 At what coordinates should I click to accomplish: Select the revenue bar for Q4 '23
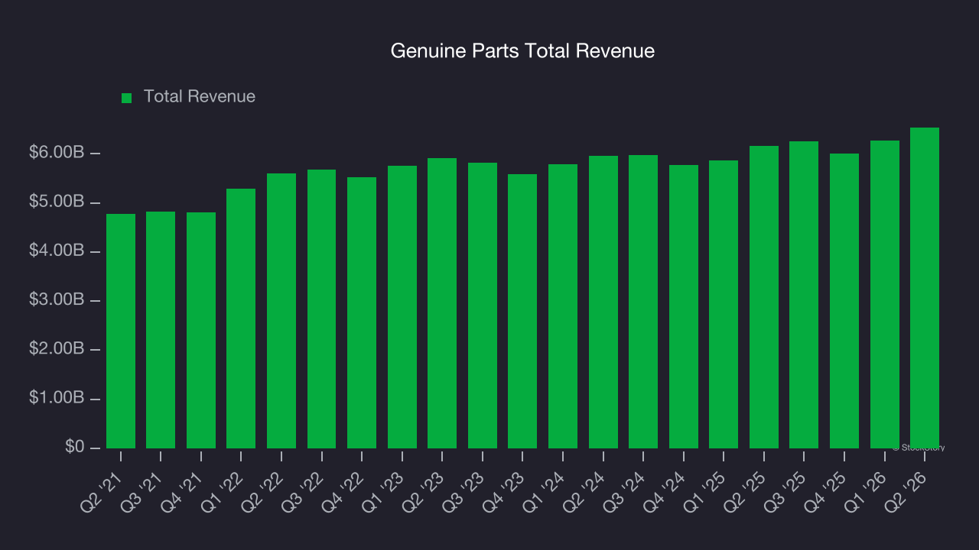click(x=522, y=311)
